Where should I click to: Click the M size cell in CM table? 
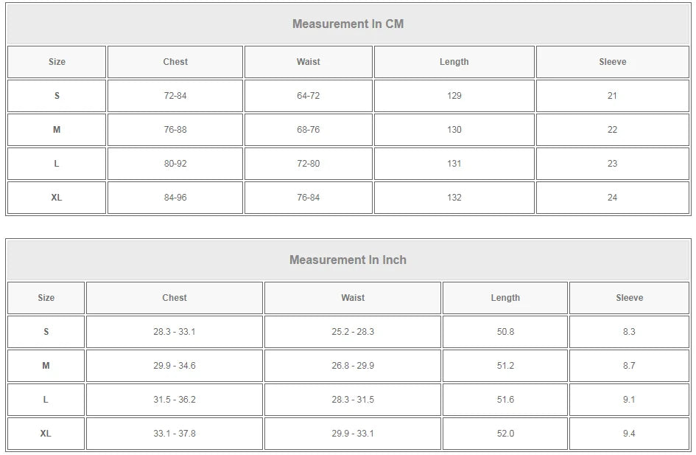[x=57, y=130]
